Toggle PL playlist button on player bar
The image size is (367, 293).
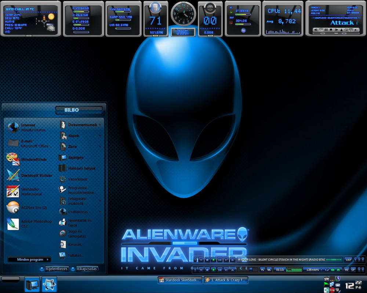tap(262, 270)
